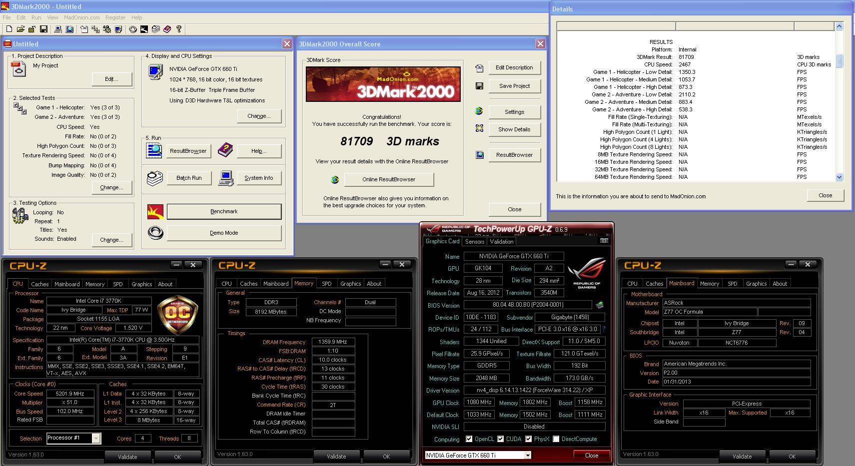
Task: Click the purple Help book toolbar icon
Action: pyautogui.click(x=167, y=29)
